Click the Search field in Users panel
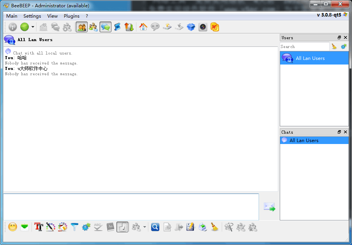 [x=304, y=46]
